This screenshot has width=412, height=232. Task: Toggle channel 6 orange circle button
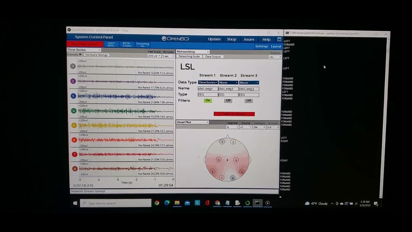coord(74,140)
